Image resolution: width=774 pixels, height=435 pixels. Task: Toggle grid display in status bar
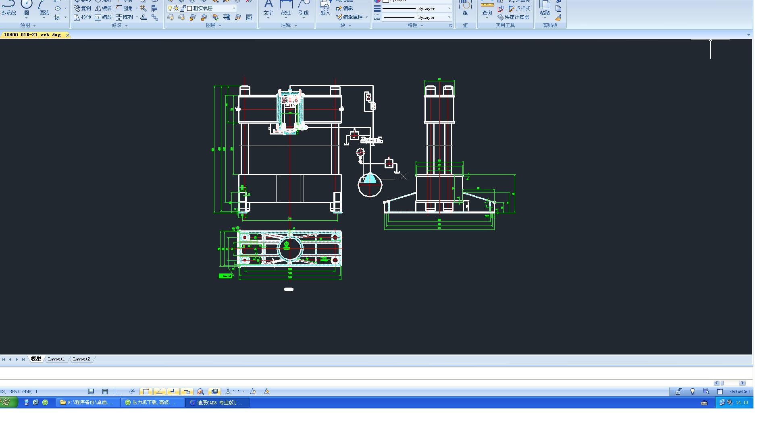pyautogui.click(x=105, y=391)
